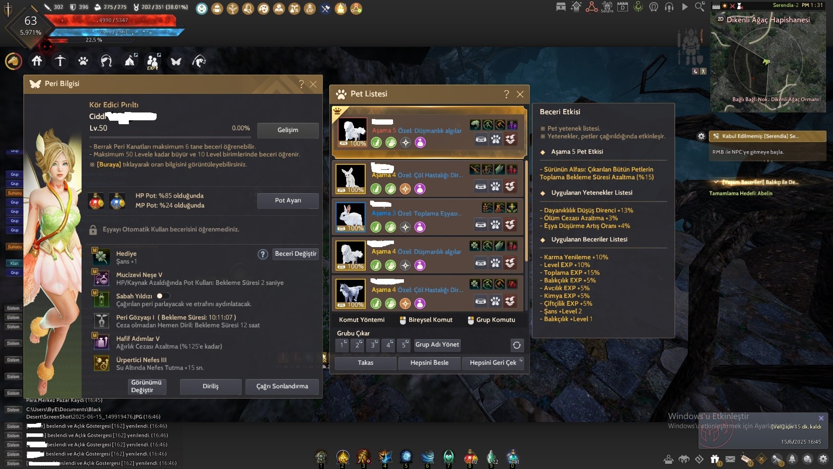This screenshot has width=833, height=469.
Task: Toggle the purple bag icon on the Aşama 5 pet
Action: [x=420, y=142]
